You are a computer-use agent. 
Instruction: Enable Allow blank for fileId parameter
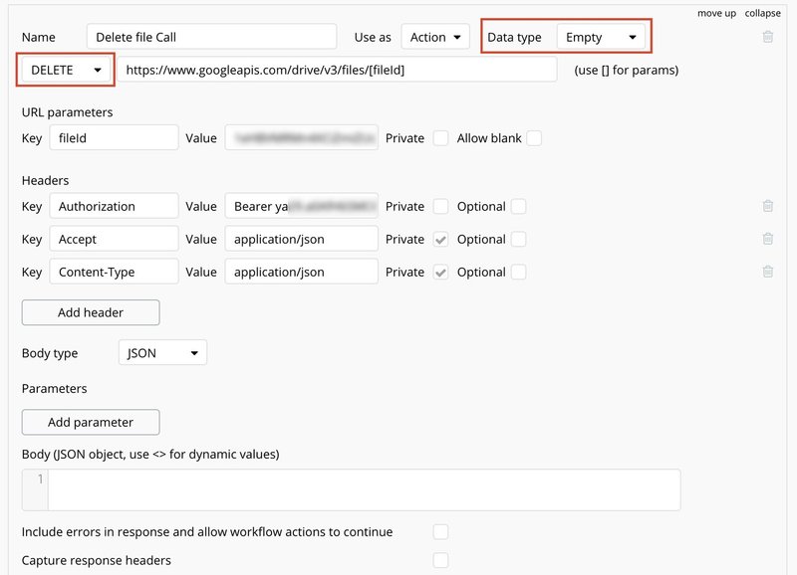[x=534, y=138]
